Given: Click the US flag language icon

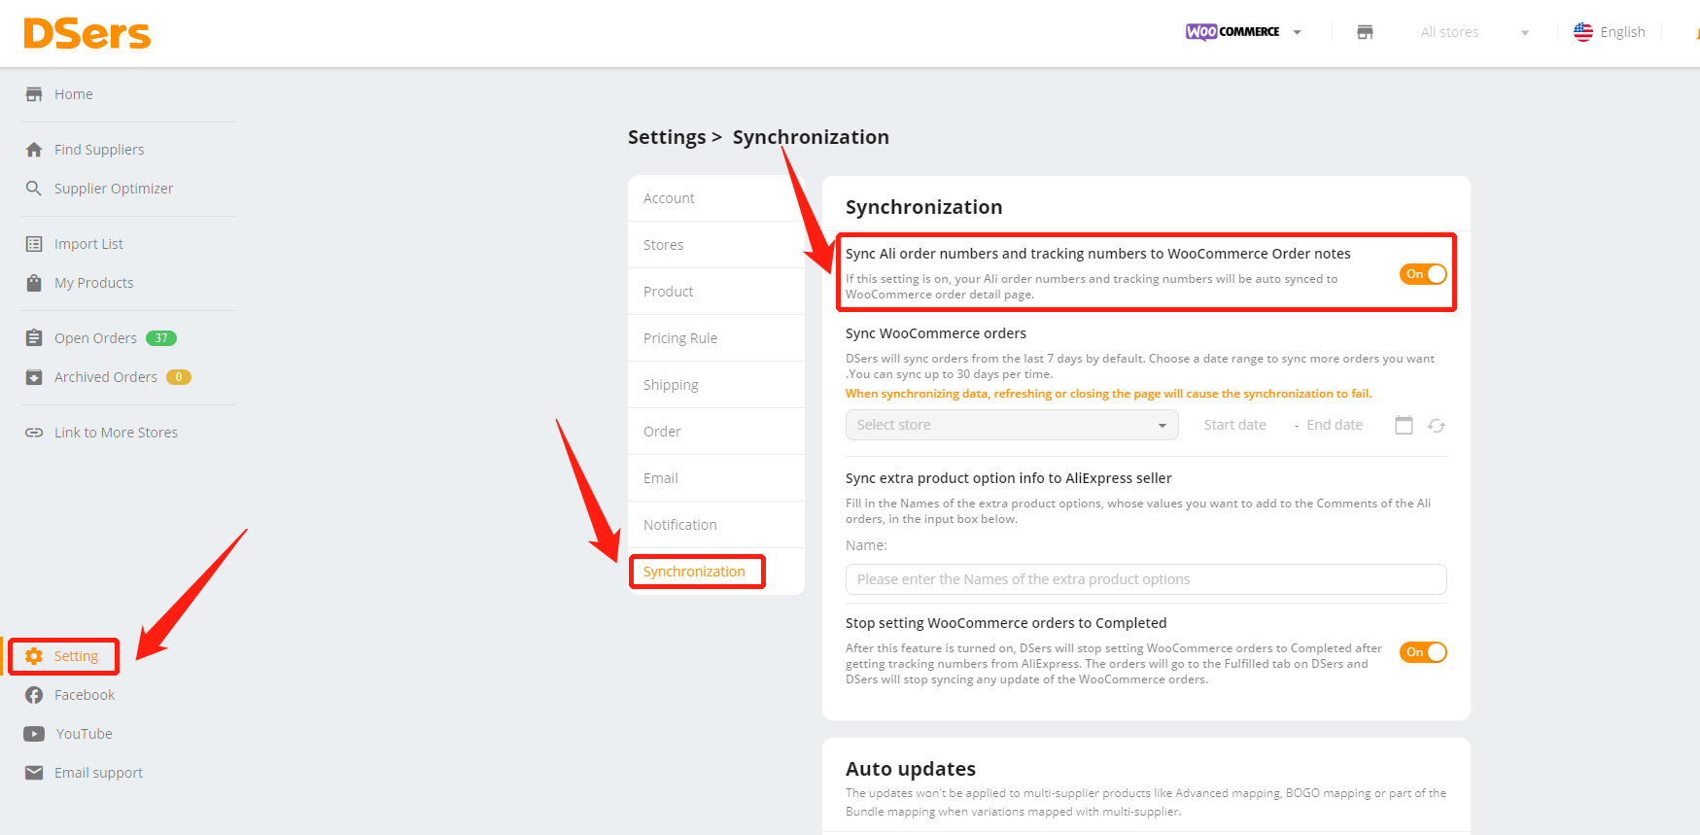Looking at the screenshot, I should click(1583, 32).
